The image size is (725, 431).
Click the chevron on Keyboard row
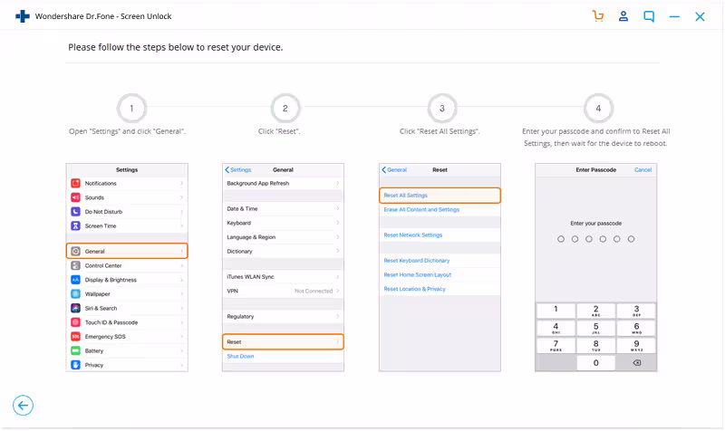(x=338, y=223)
